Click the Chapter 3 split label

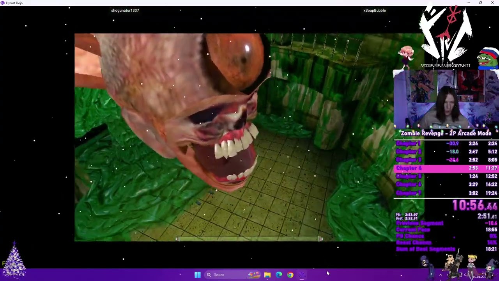[x=409, y=160]
